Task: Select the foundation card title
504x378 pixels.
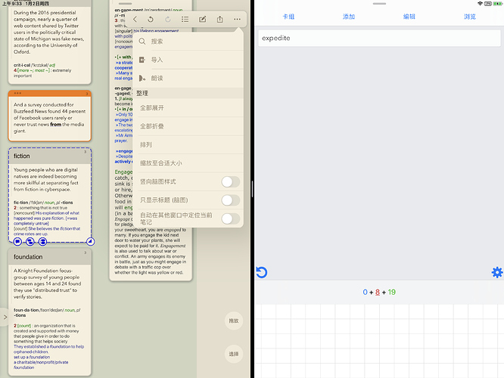Action: click(28, 257)
